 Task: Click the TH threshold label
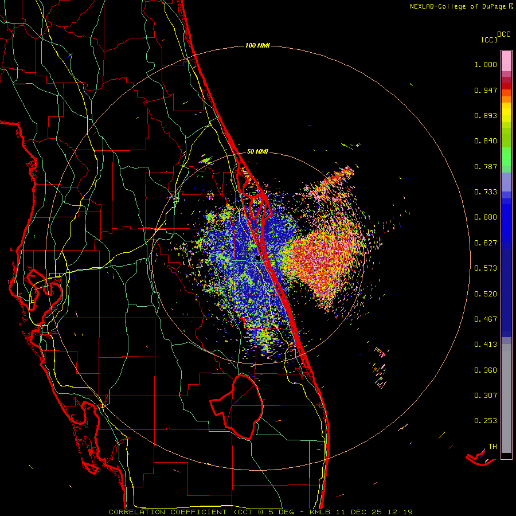(x=492, y=447)
